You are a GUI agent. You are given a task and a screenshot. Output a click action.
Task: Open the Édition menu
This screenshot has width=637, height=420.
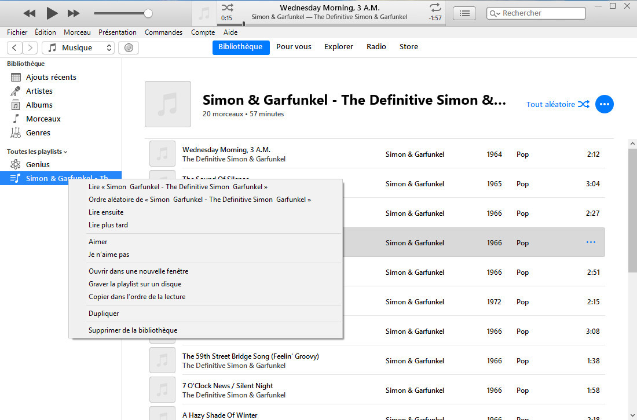[x=45, y=32]
